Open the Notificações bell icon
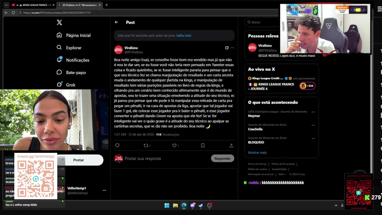Viewport: 382px width, 215px height. [x=59, y=60]
